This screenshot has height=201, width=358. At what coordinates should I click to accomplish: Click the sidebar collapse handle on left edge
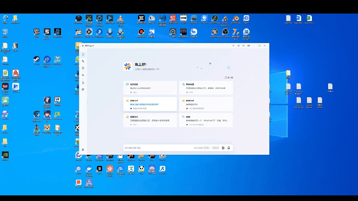(x=88, y=101)
